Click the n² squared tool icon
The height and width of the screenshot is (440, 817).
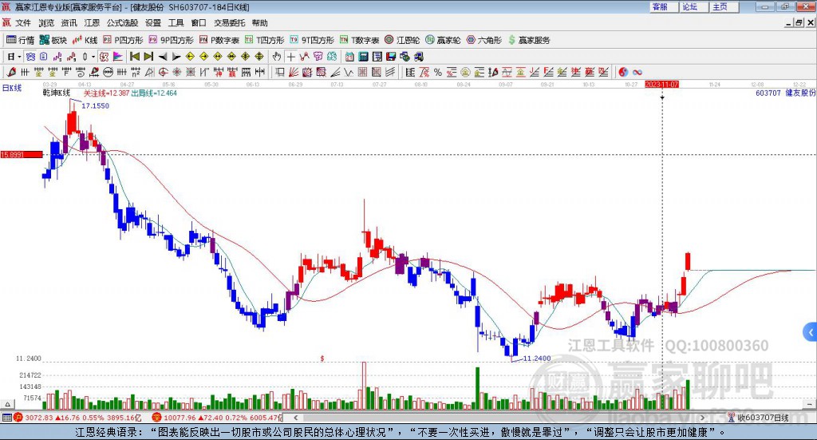coord(136,72)
